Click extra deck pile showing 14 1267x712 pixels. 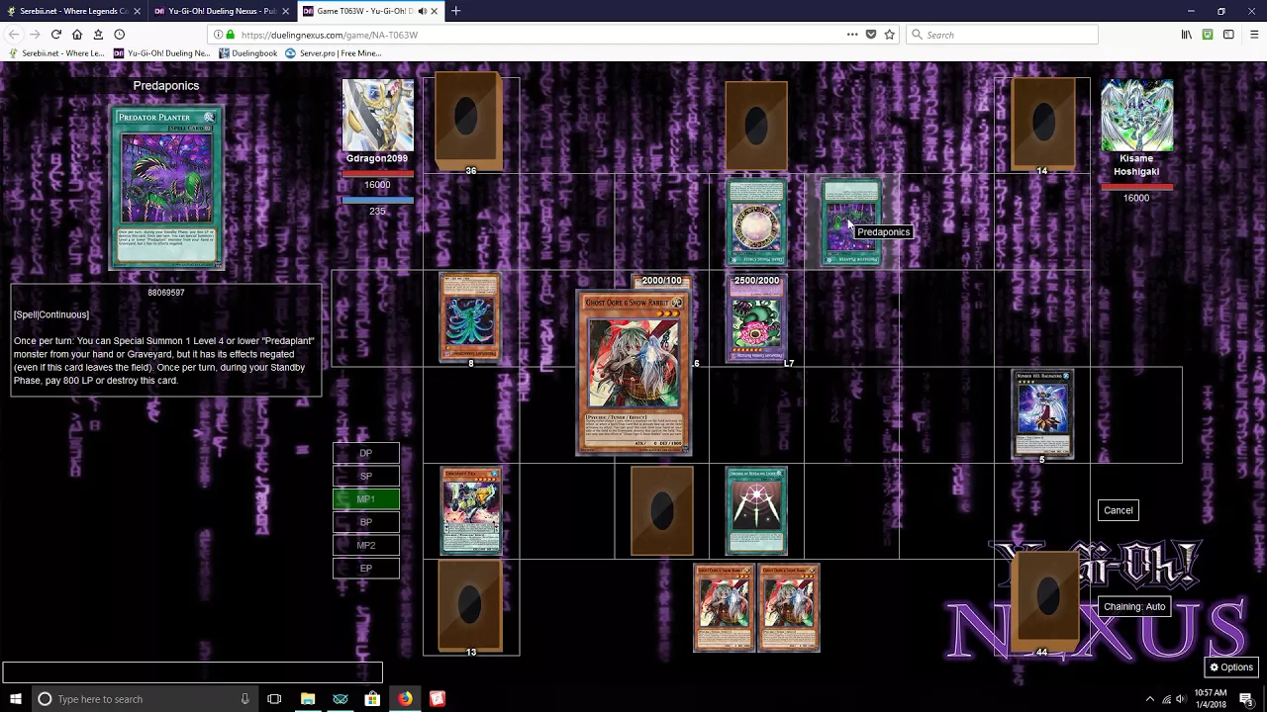pyautogui.click(x=1042, y=121)
